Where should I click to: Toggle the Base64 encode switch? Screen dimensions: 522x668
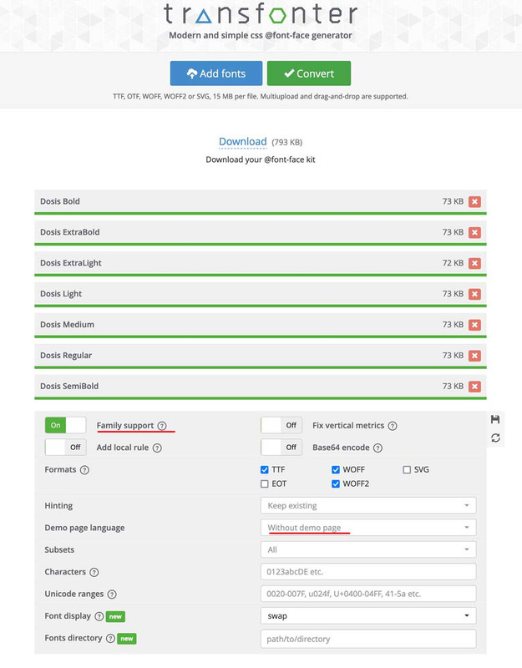coord(281,448)
